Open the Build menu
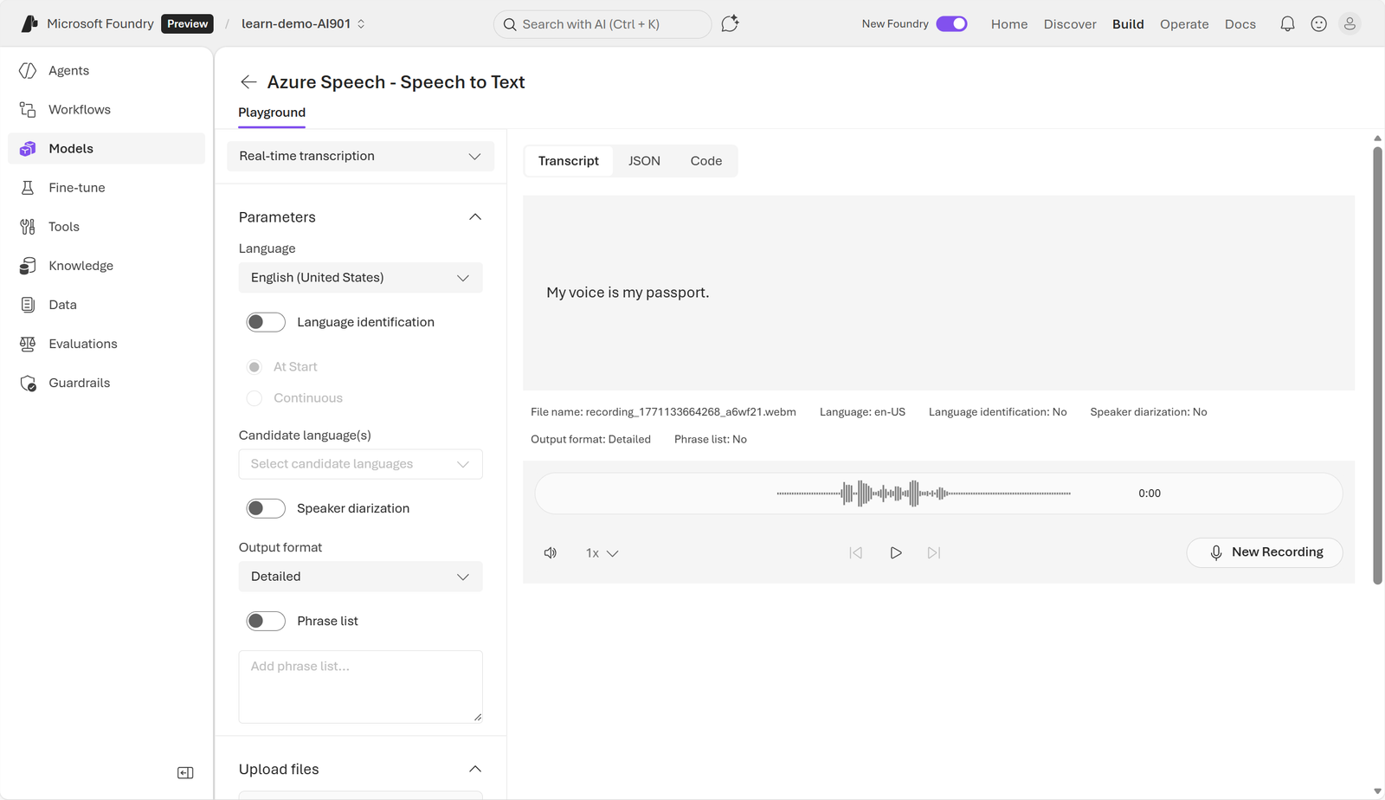Screen dimensions: 1385x800 tap(1128, 24)
